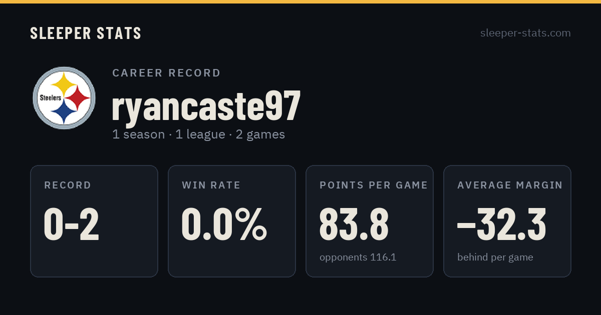Click the SLEEPER STATS title
601x315 pixels.
(x=86, y=33)
